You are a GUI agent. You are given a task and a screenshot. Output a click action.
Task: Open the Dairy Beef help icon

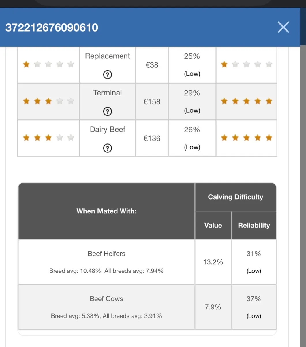click(x=107, y=148)
